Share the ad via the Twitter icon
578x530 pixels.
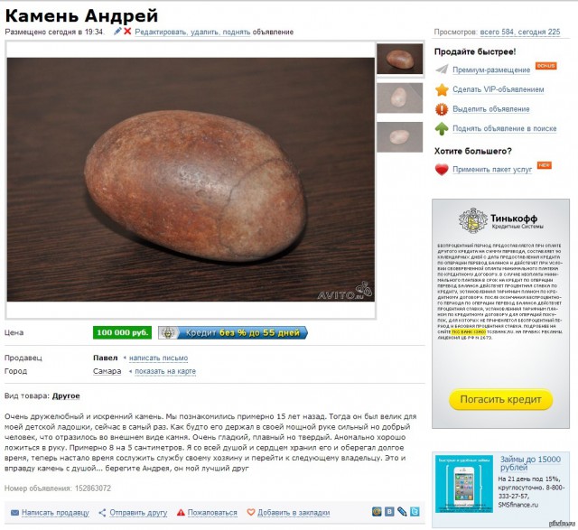pyautogui.click(x=415, y=512)
